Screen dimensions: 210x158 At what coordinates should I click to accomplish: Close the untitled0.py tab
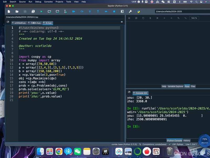[x=13, y=23]
